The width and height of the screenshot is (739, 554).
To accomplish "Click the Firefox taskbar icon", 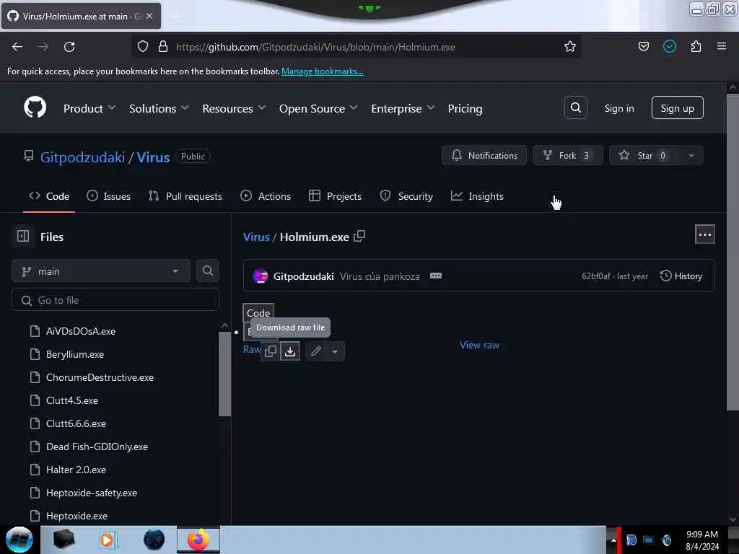I will [198, 540].
